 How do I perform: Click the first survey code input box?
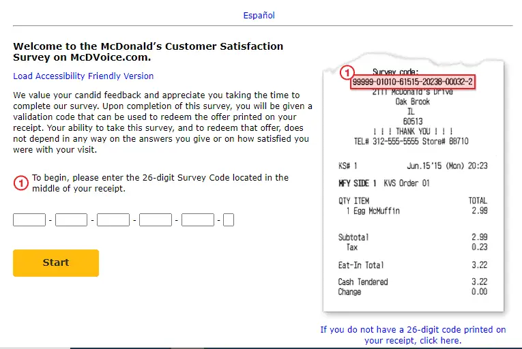29,220
